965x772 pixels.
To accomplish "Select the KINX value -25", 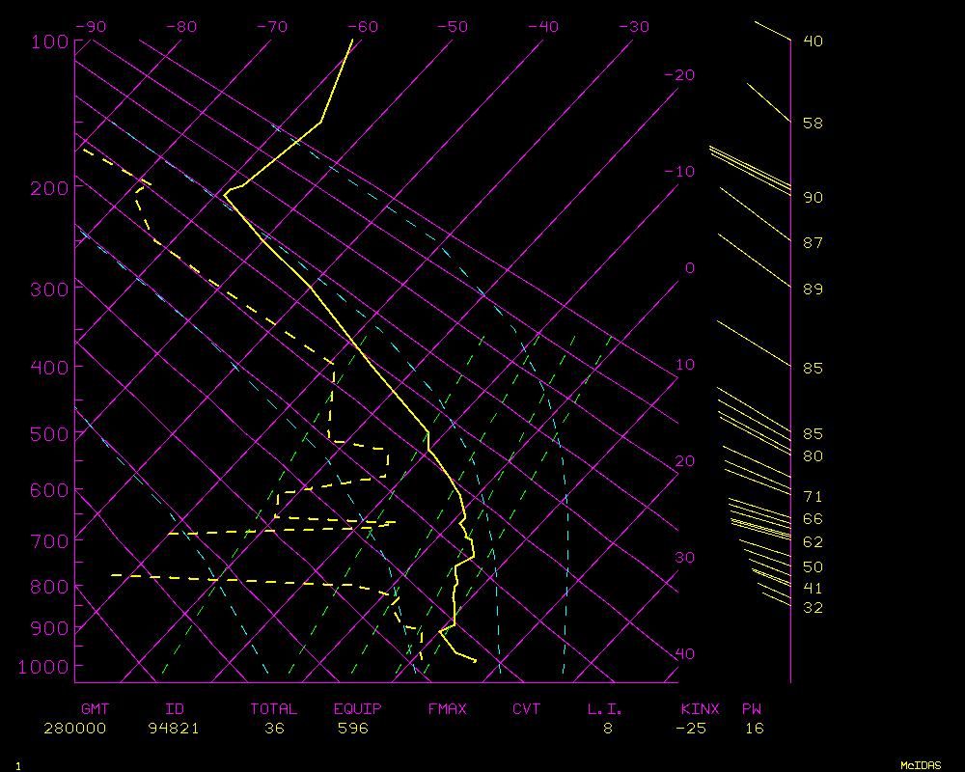I will tap(690, 729).
